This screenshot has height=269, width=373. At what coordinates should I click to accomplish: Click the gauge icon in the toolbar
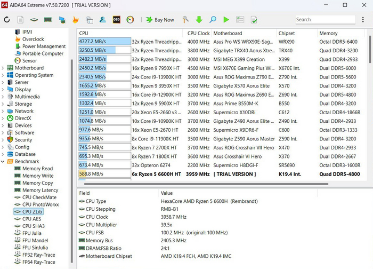(130, 20)
